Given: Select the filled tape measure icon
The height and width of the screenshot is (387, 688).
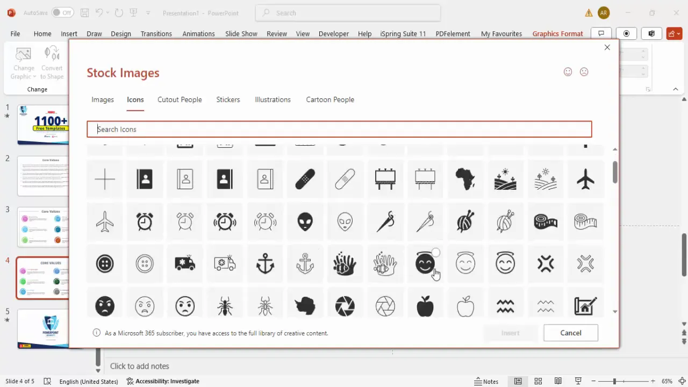Looking at the screenshot, I should point(546,221).
